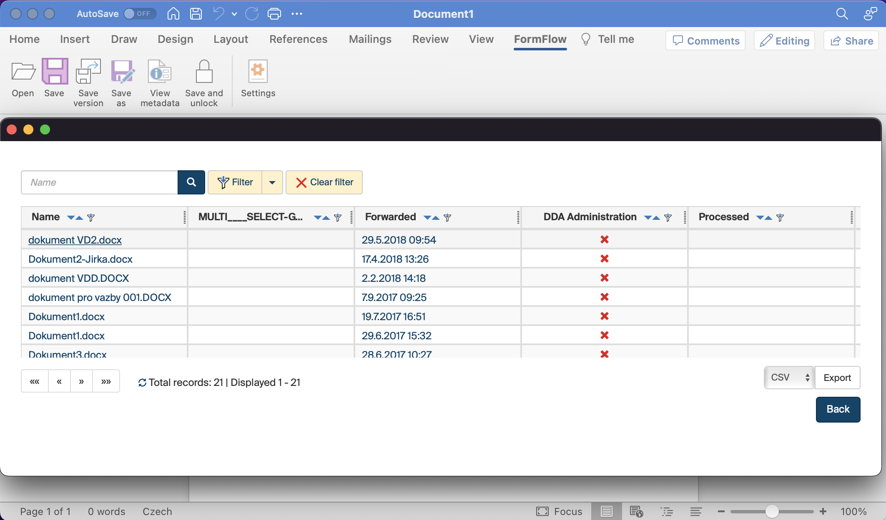Open the View metadata tool
886x520 pixels.
(160, 72)
